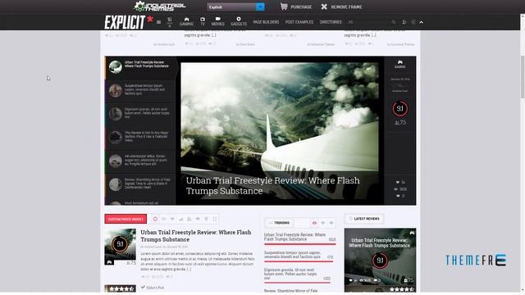
Task: Click the heart likes icon in featured sidebar
Action: click(x=398, y=182)
